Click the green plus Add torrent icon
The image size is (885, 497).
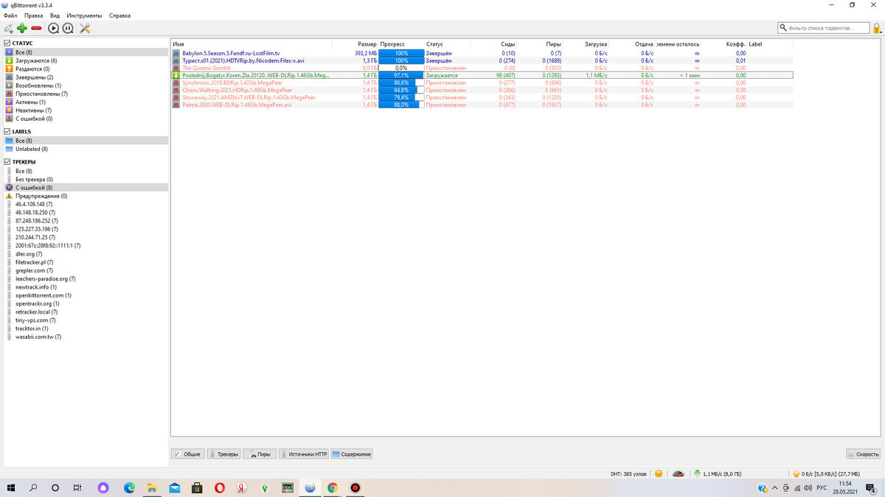click(x=22, y=28)
